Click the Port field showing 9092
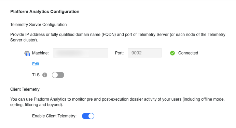Screen dimensions: 236x128 145,53
